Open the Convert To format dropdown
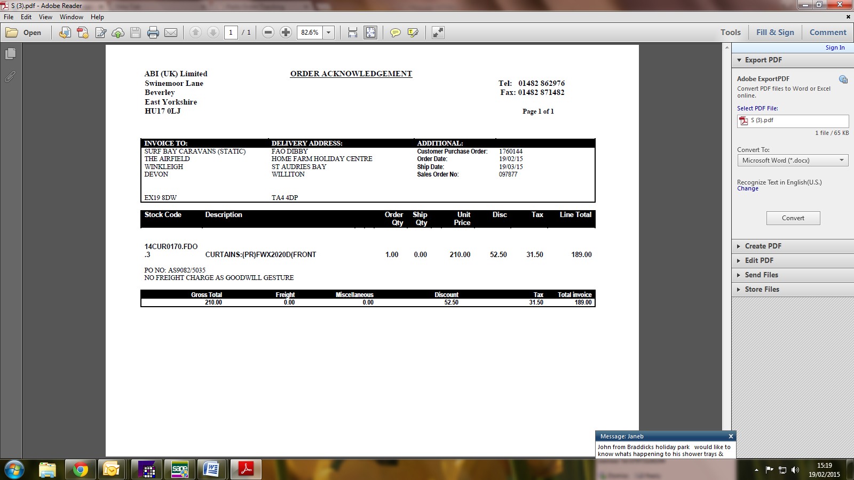 pyautogui.click(x=793, y=161)
